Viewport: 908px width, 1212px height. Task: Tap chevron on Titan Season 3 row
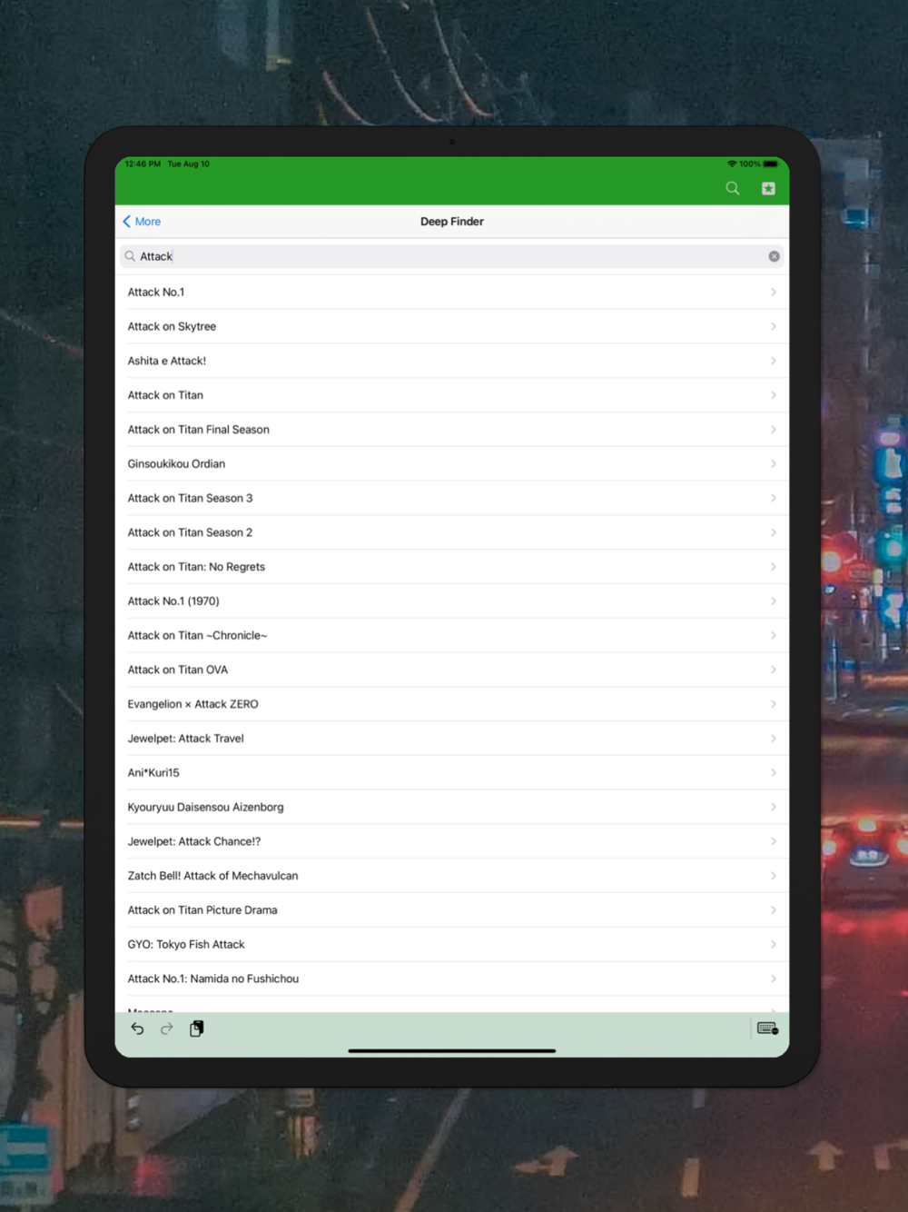tap(774, 498)
